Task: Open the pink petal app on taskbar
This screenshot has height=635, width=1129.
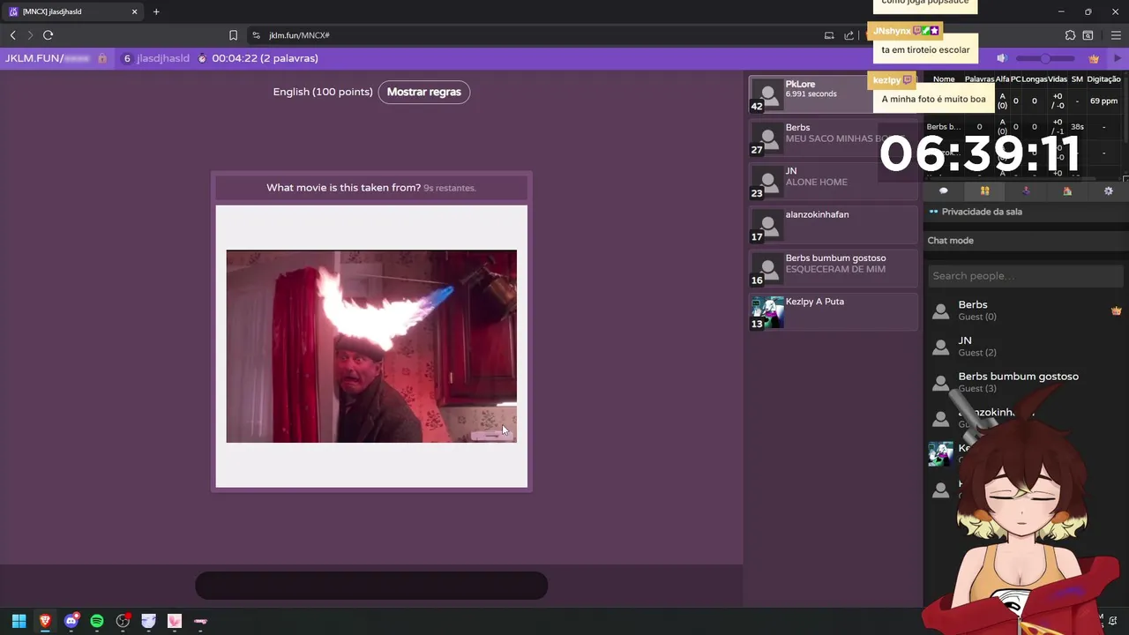Action: (x=175, y=621)
